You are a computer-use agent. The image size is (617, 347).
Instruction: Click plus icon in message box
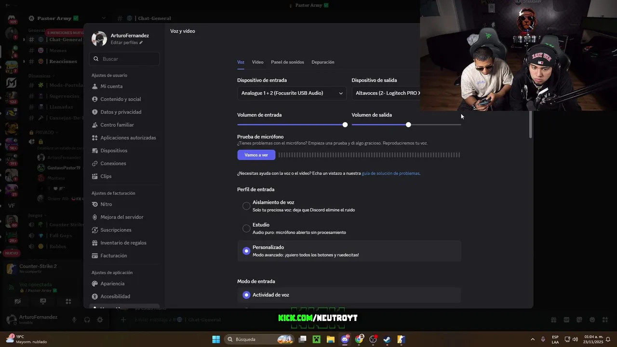pyautogui.click(x=123, y=320)
